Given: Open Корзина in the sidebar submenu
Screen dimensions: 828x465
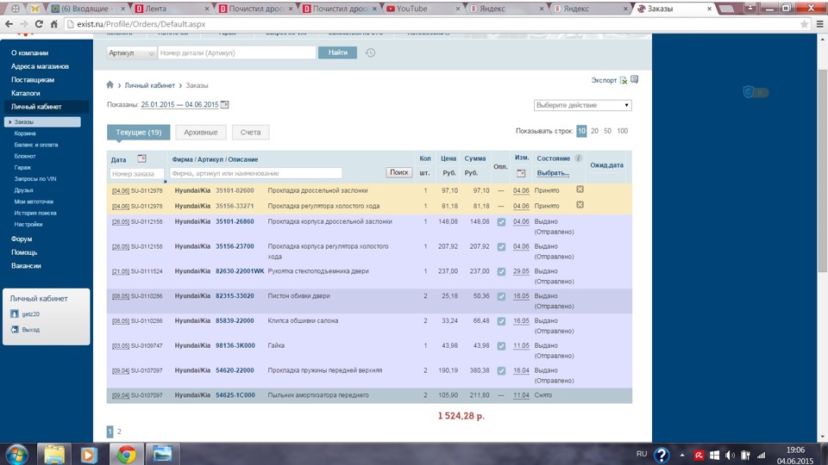Looking at the screenshot, I should click(25, 133).
